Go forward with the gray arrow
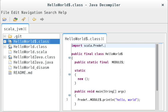This screenshot has width=168, height=112. (x=42, y=19)
